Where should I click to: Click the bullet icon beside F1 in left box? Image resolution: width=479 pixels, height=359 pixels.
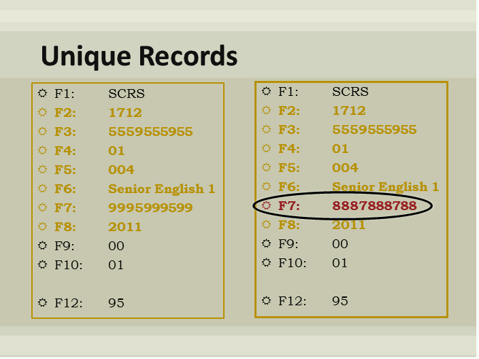click(43, 93)
